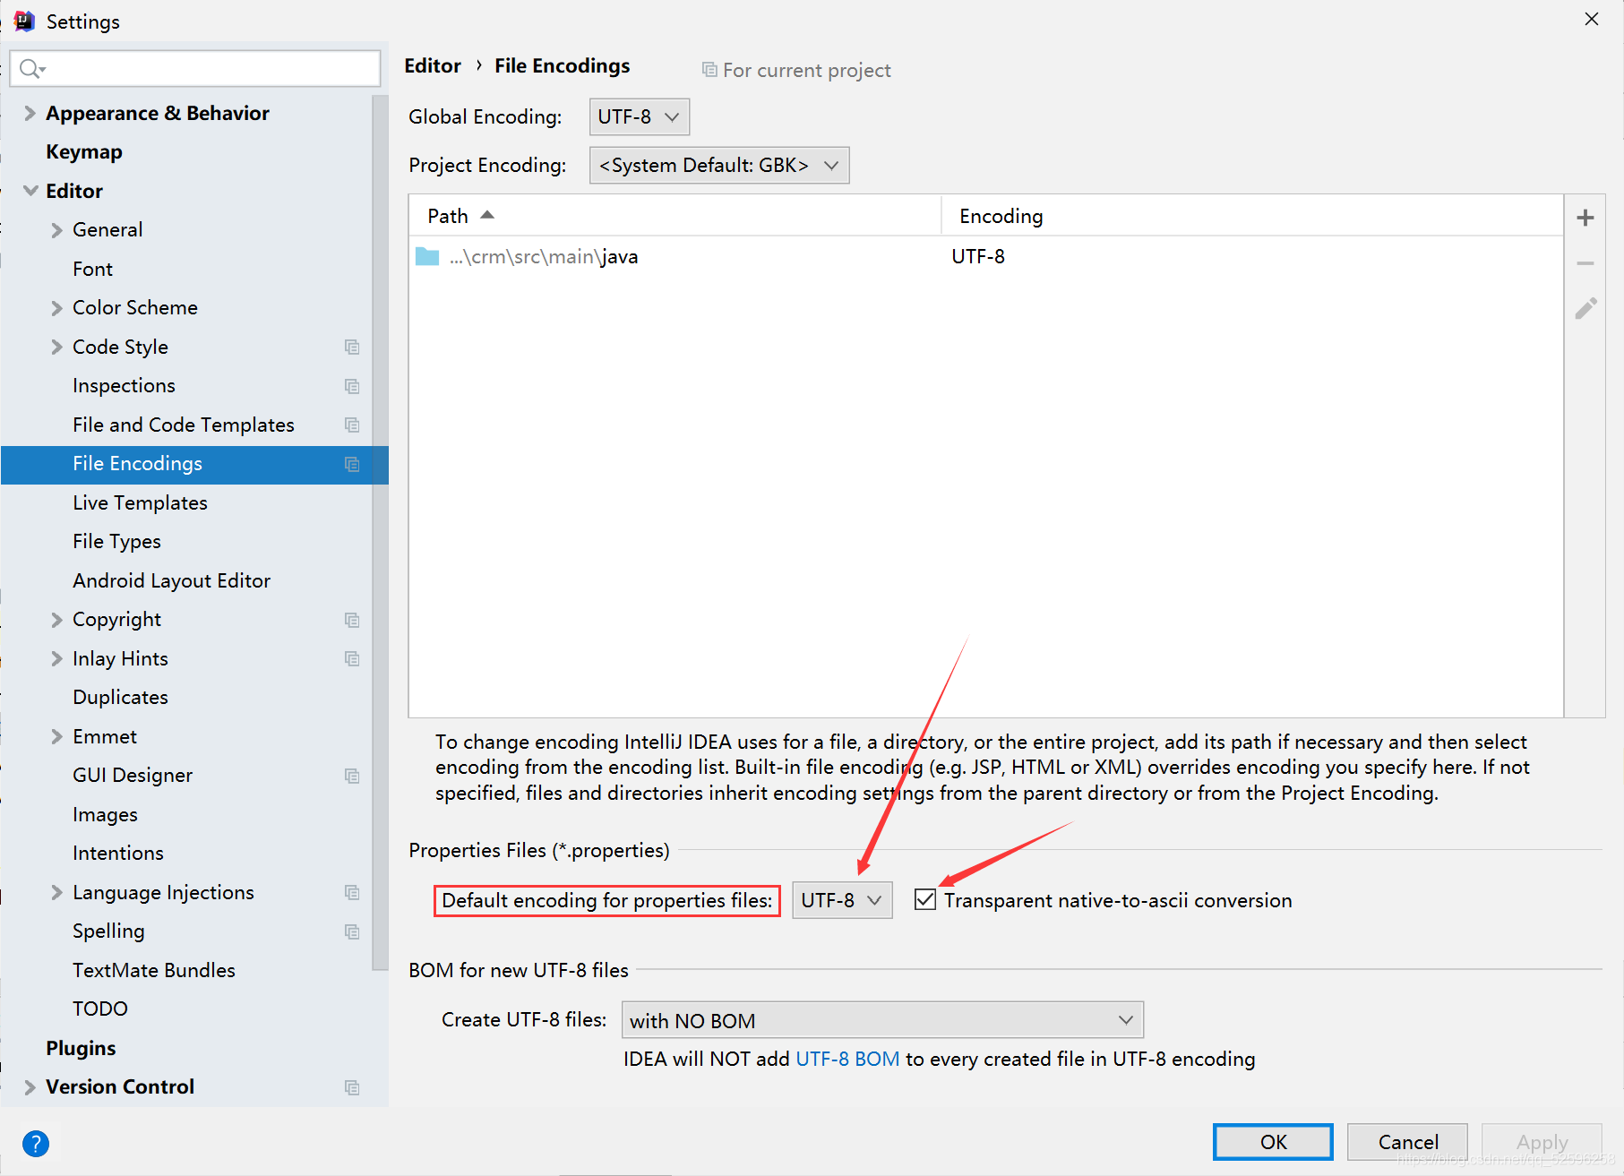The image size is (1624, 1176).
Task: Click project-level icon beside Copyright
Action: coord(352,620)
